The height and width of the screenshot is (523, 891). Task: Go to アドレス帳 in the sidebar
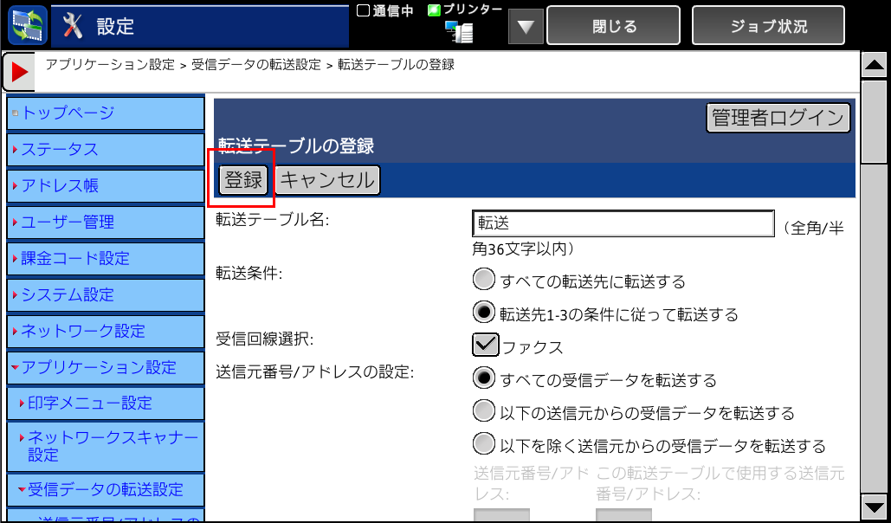tap(106, 185)
